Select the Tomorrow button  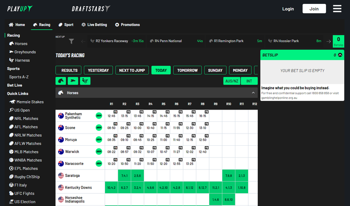tap(187, 70)
